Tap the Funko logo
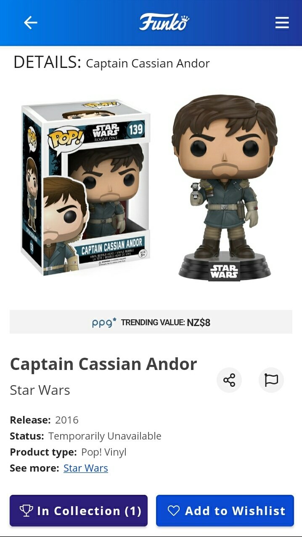Screen dimensions: 302x537 pyautogui.click(x=164, y=22)
